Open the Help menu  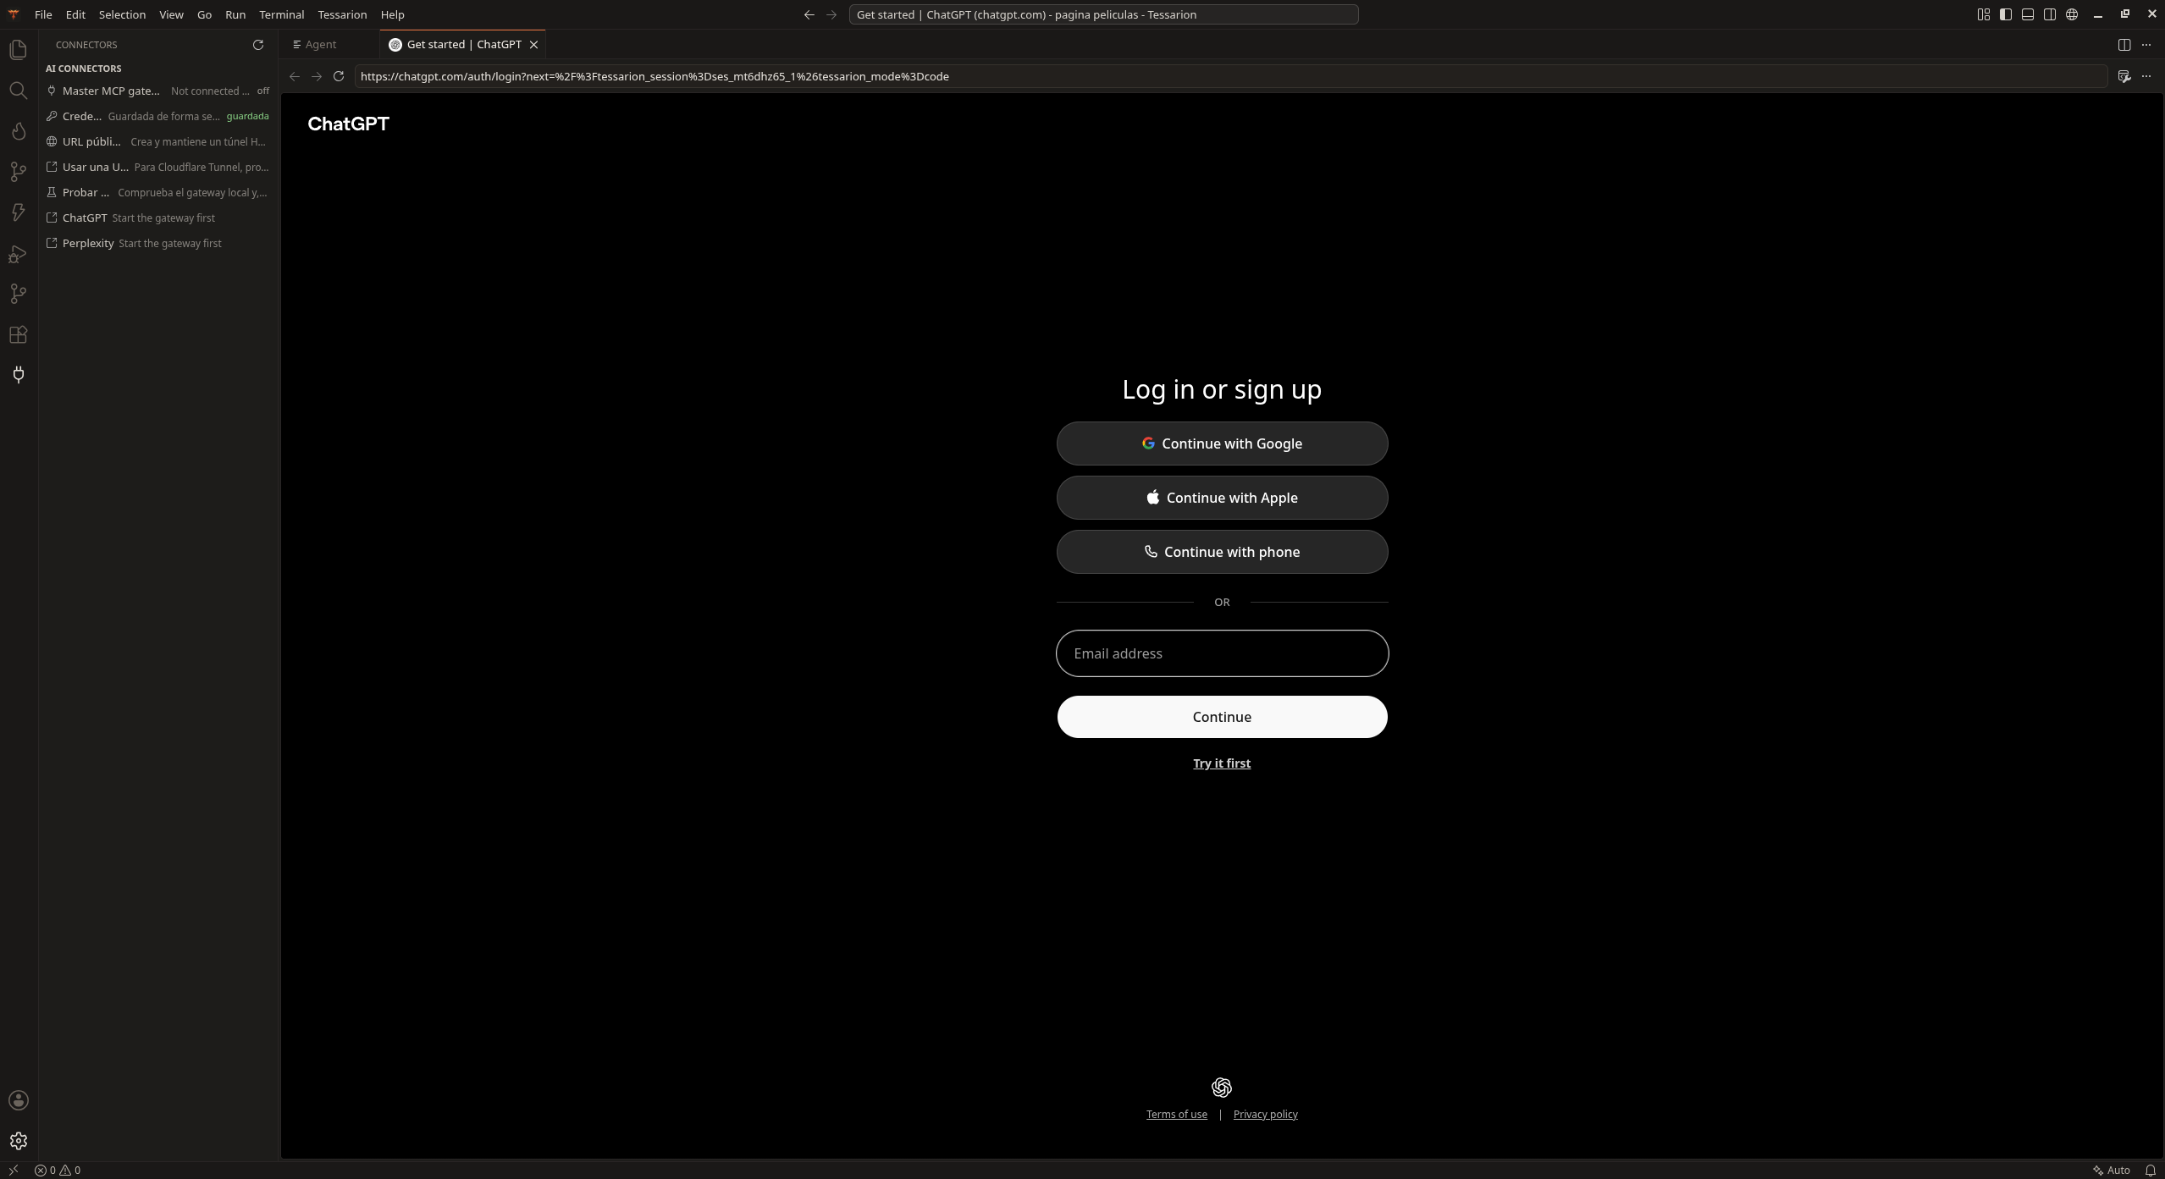[393, 14]
